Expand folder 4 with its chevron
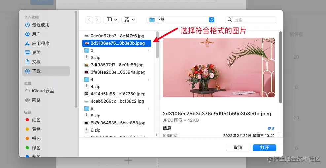The width and height of the screenshot is (326, 168). click(148, 79)
